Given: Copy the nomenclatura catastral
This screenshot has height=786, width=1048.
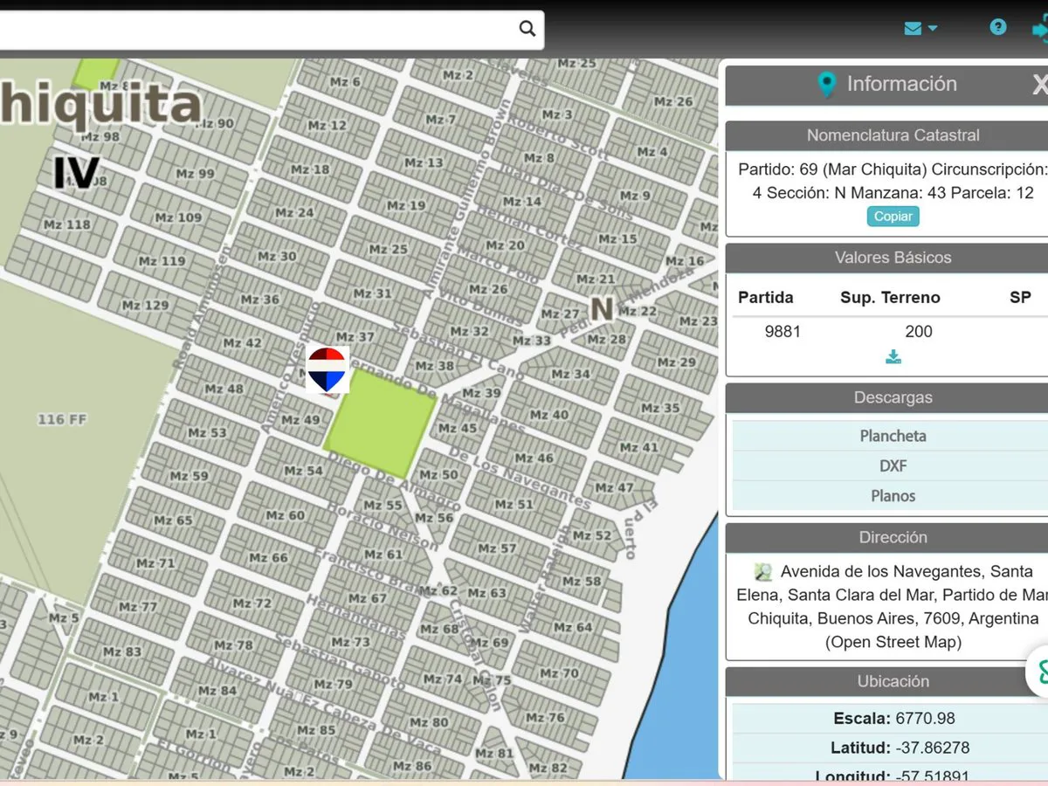Looking at the screenshot, I should (893, 216).
